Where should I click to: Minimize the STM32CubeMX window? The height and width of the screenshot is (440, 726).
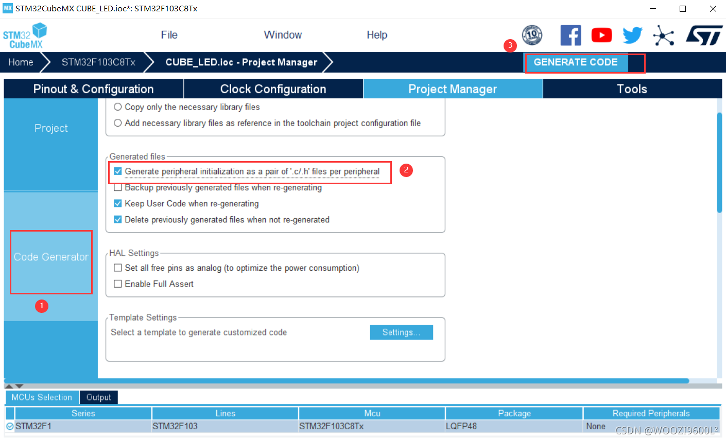coord(653,9)
